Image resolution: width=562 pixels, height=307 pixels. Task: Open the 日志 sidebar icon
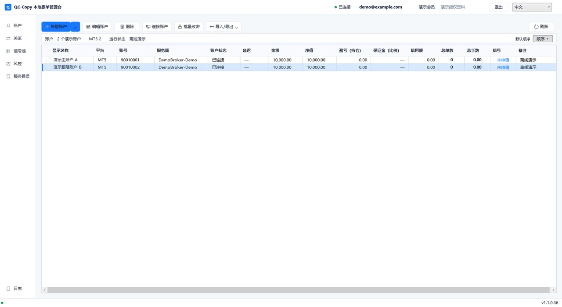click(x=8, y=289)
